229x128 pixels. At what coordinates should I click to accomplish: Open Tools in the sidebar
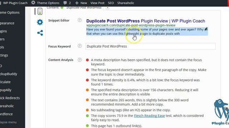[x=2, y=47]
